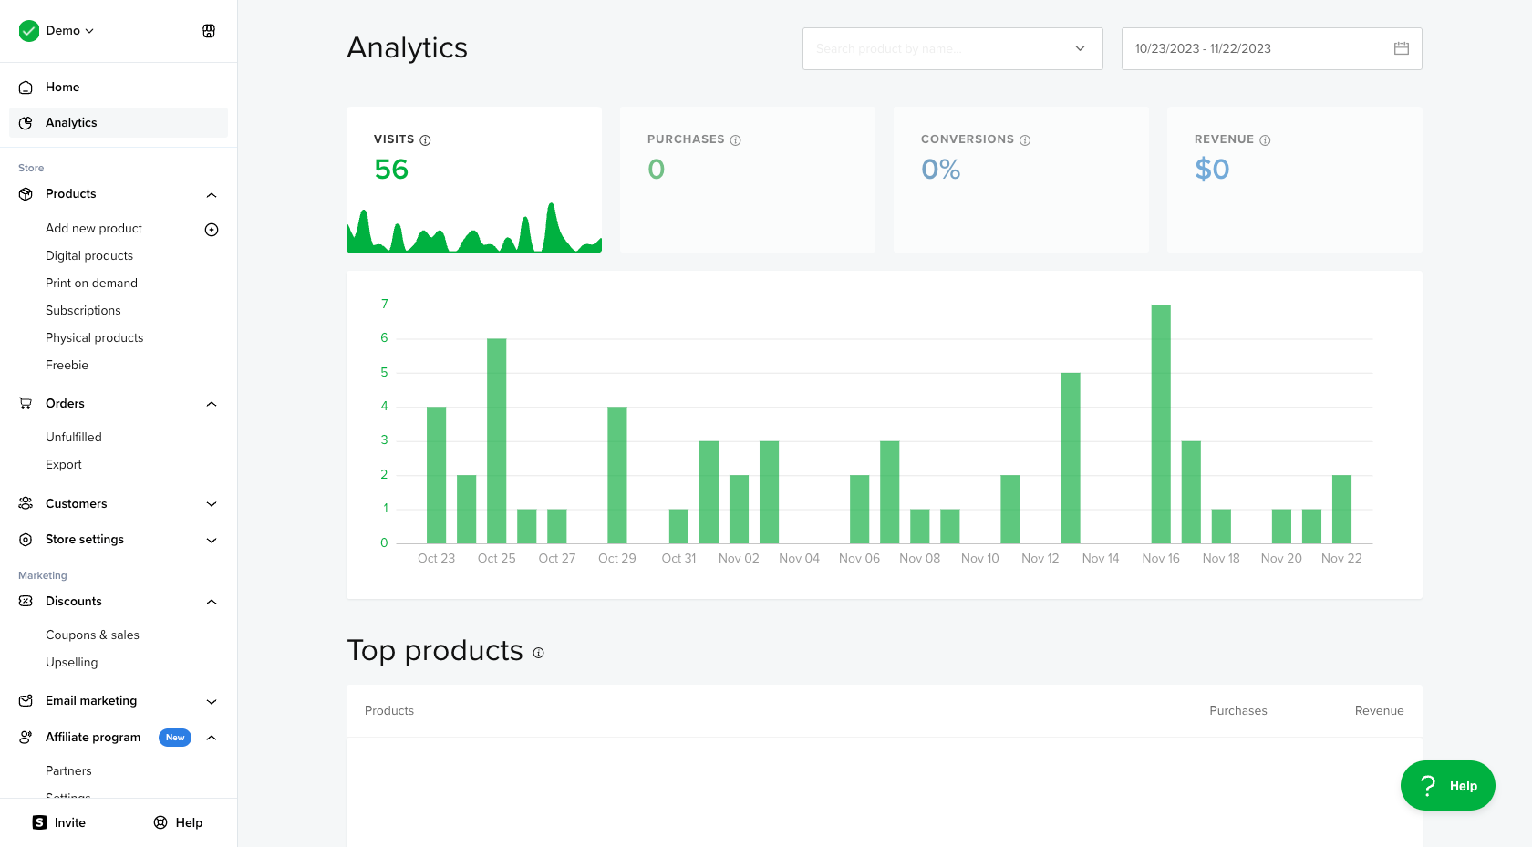The width and height of the screenshot is (1532, 847).
Task: Click Invite at sidebar bottom
Action: click(x=59, y=822)
